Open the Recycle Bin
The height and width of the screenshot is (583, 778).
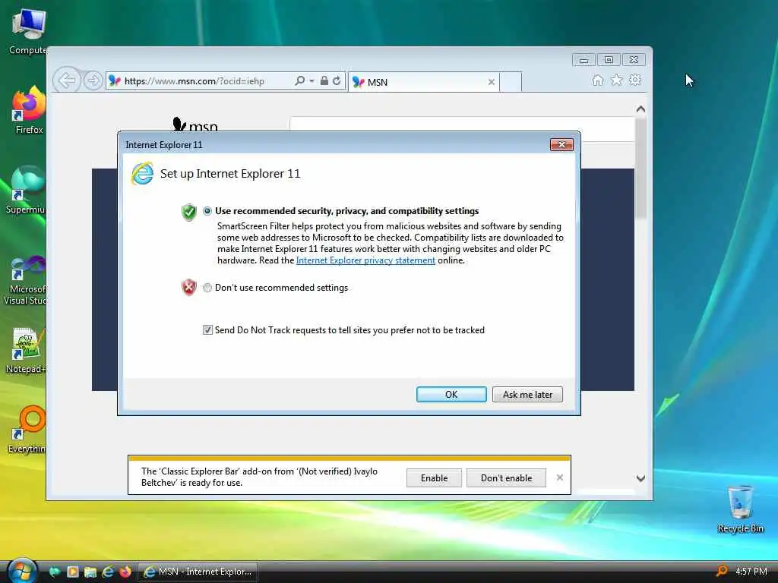click(x=740, y=509)
